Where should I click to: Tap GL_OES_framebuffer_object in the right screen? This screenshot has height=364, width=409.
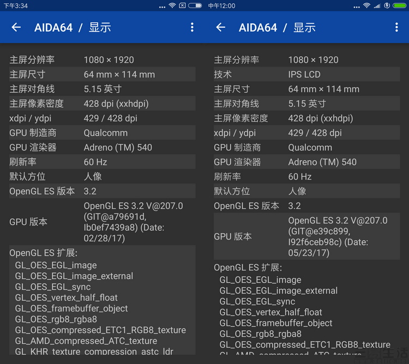[x=276, y=323]
